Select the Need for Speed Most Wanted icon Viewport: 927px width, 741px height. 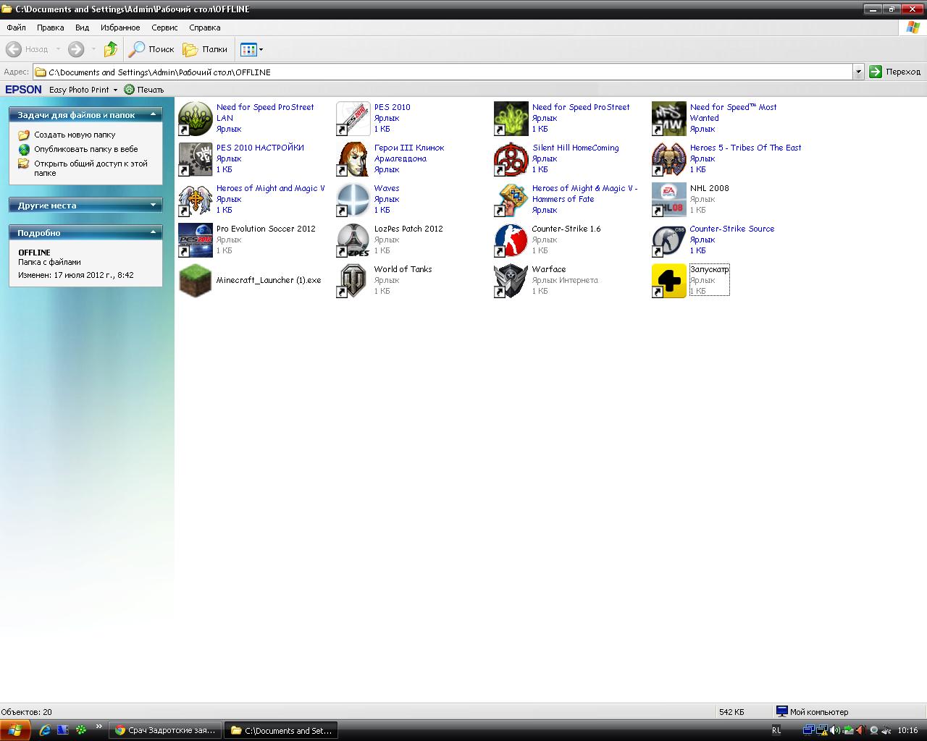(669, 119)
